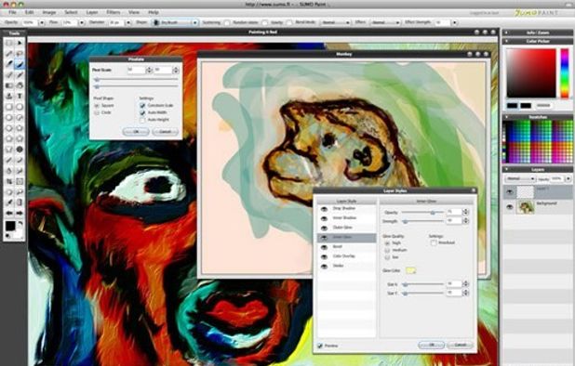The image size is (575, 366).
Task: Open the Effect Strength dropdown arrow
Action: 455,22
